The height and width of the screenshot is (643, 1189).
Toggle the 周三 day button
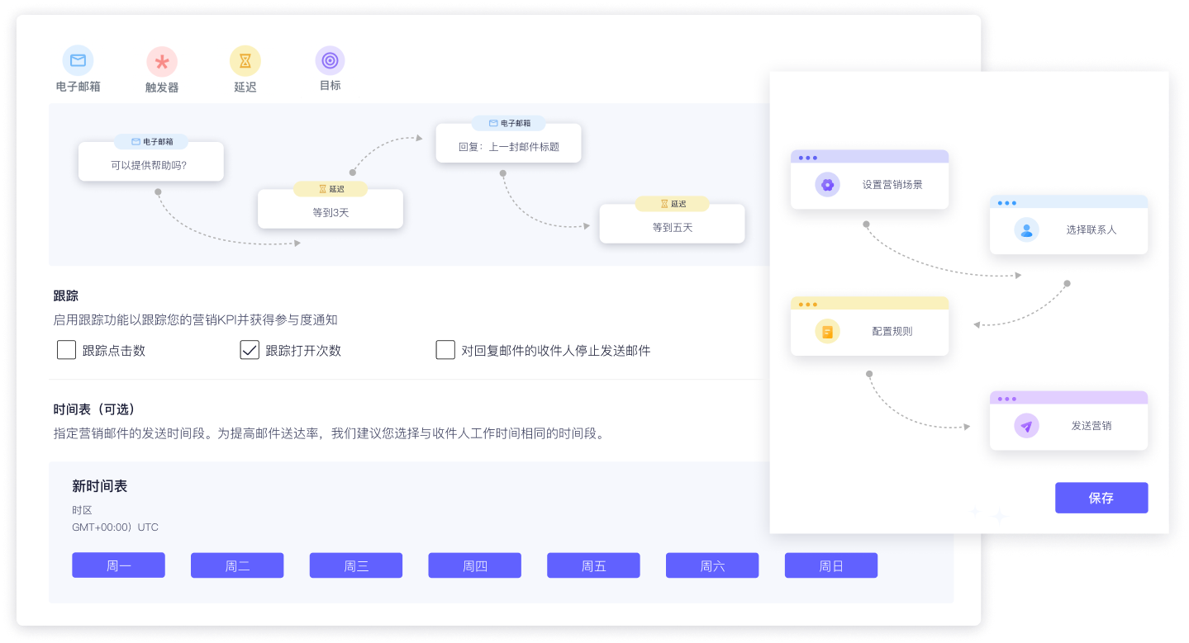[x=356, y=565]
